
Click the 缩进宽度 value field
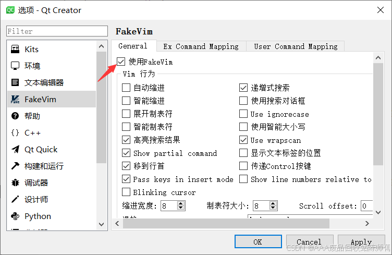click(169, 206)
